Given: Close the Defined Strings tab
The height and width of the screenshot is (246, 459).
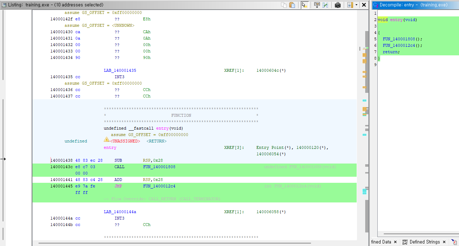Looking at the screenshot, I should coord(444,242).
